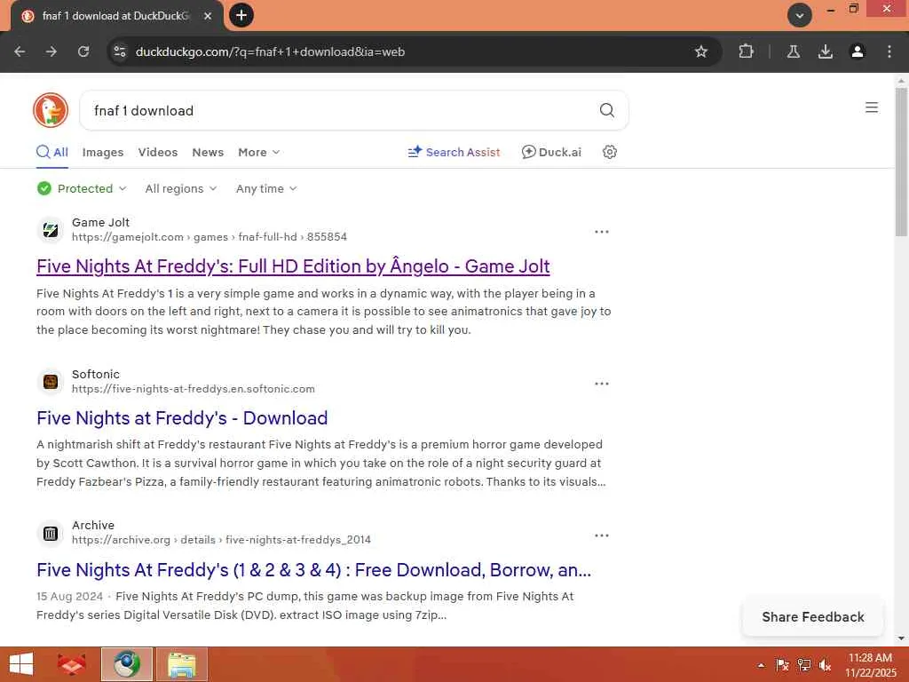Image resolution: width=909 pixels, height=682 pixels.
Task: Open Chrome three-dot menu
Action: click(x=889, y=52)
